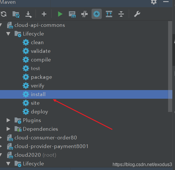Click gear icon next to package
The height and width of the screenshot is (170, 175).
point(26,77)
